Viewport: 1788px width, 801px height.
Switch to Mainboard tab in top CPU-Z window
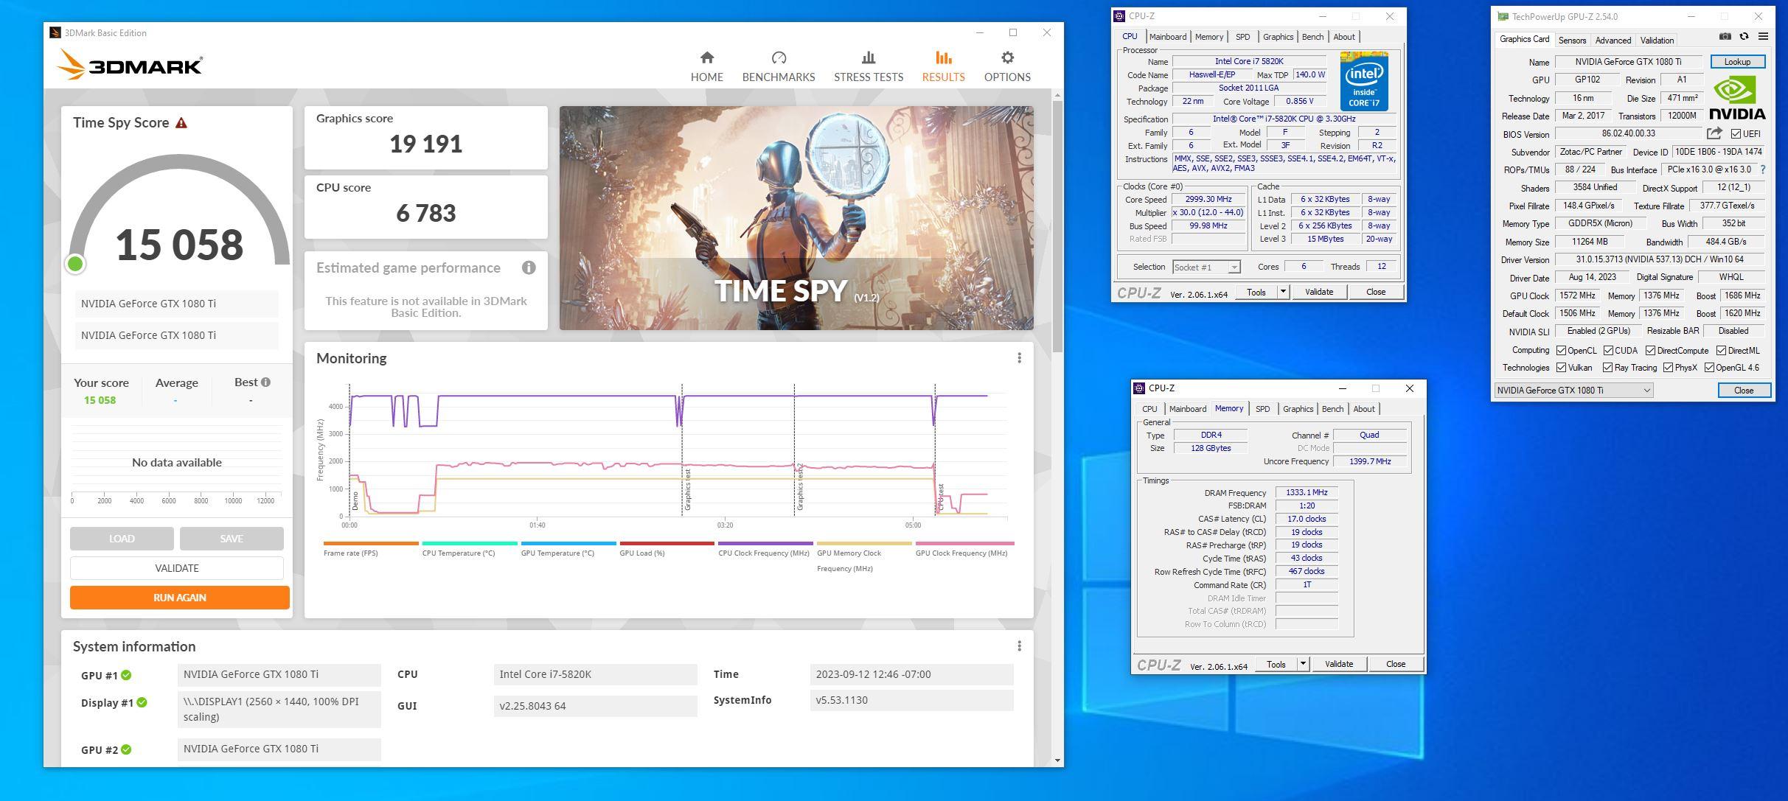tap(1168, 37)
